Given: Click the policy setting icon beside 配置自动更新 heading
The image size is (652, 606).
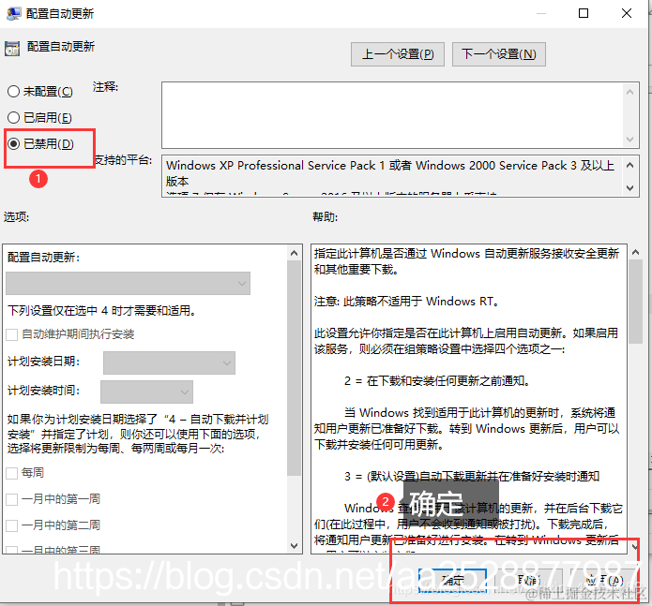Looking at the screenshot, I should 12,49.
